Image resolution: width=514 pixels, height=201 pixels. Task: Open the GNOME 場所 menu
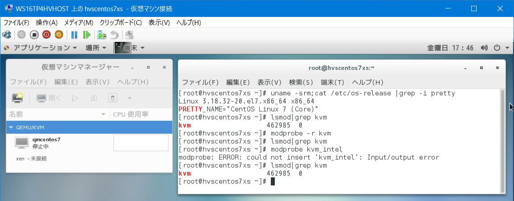(x=96, y=48)
